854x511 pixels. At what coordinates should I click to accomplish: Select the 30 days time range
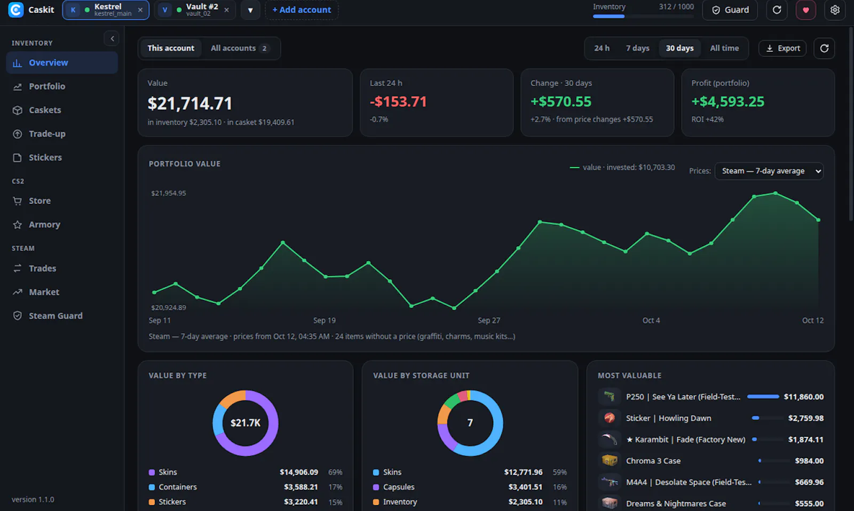679,48
